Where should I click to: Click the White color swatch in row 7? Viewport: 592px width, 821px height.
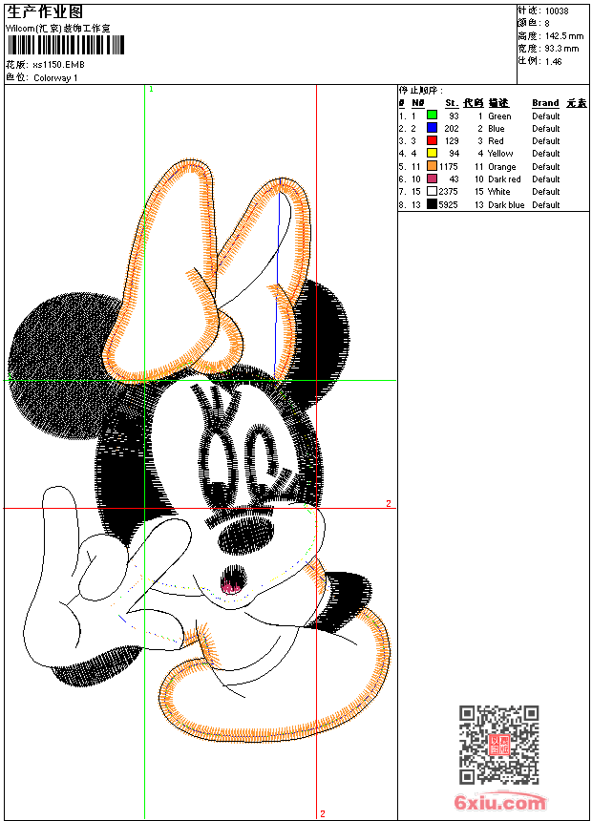click(432, 191)
